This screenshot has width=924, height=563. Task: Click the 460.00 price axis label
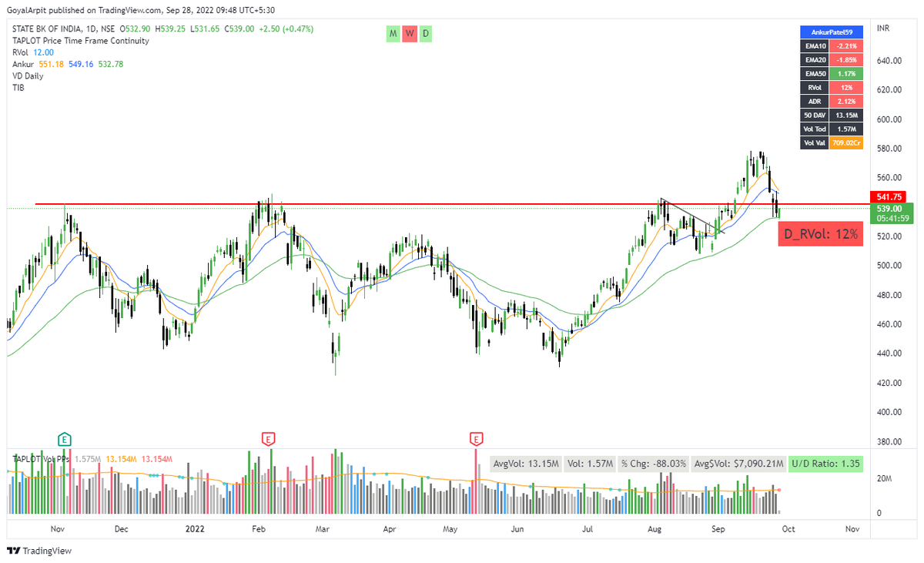tap(888, 324)
